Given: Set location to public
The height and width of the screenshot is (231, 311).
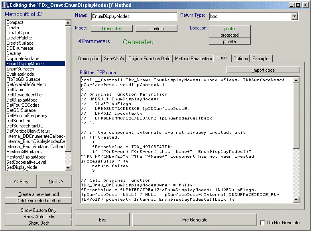Looking at the screenshot, I should 230,28.
